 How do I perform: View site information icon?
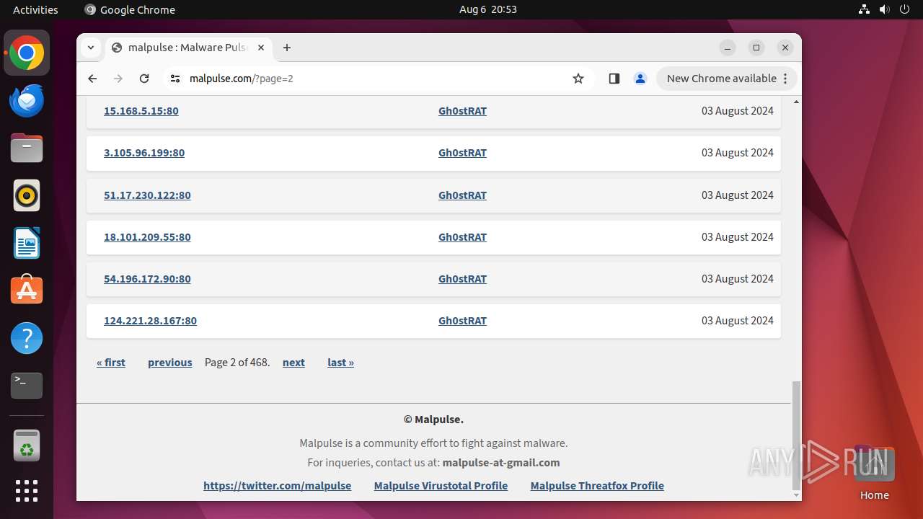pyautogui.click(x=175, y=79)
